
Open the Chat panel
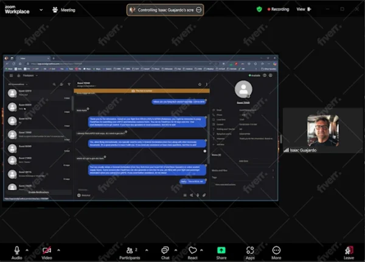point(165,252)
